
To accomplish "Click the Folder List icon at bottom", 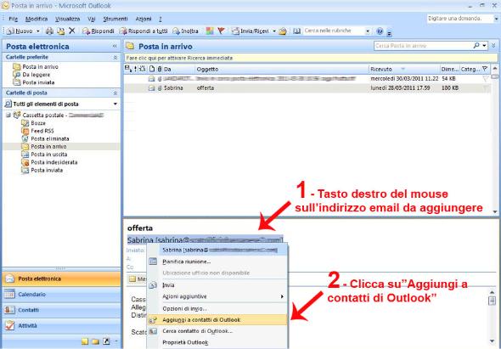I will tap(96, 341).
